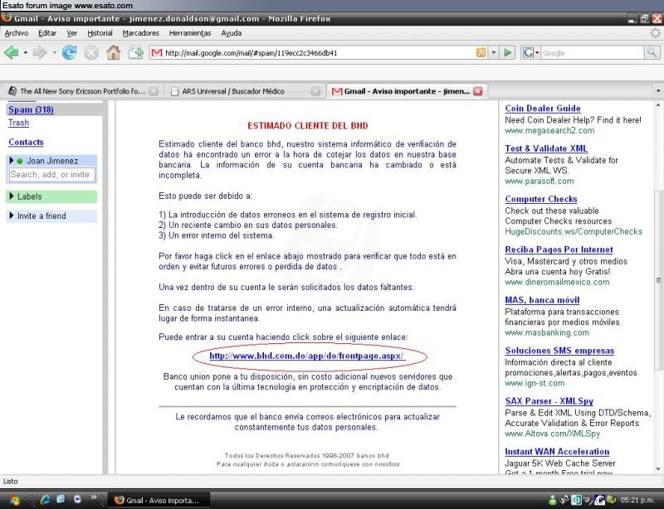Open the Coin Dealer Guide ad link
The width and height of the screenshot is (664, 509).
(x=543, y=109)
